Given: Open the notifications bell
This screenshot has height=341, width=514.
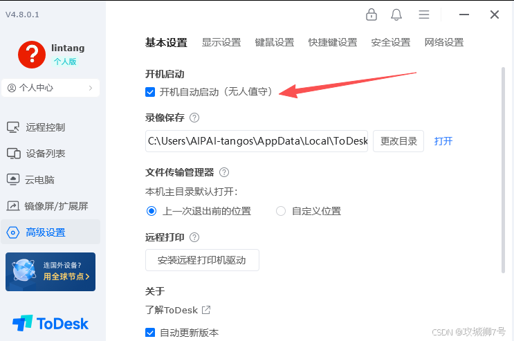Looking at the screenshot, I should pyautogui.click(x=396, y=15).
